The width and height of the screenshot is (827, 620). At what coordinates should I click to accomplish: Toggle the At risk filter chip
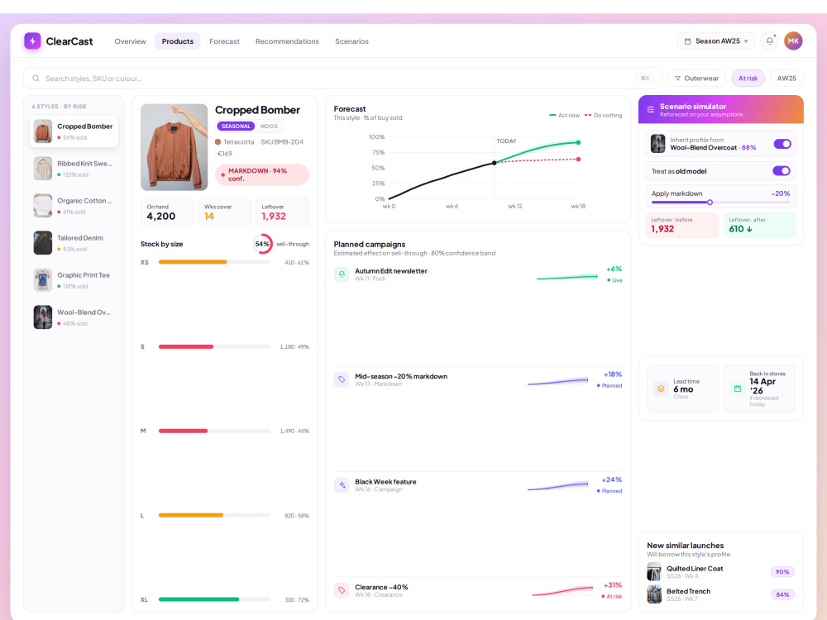click(748, 78)
